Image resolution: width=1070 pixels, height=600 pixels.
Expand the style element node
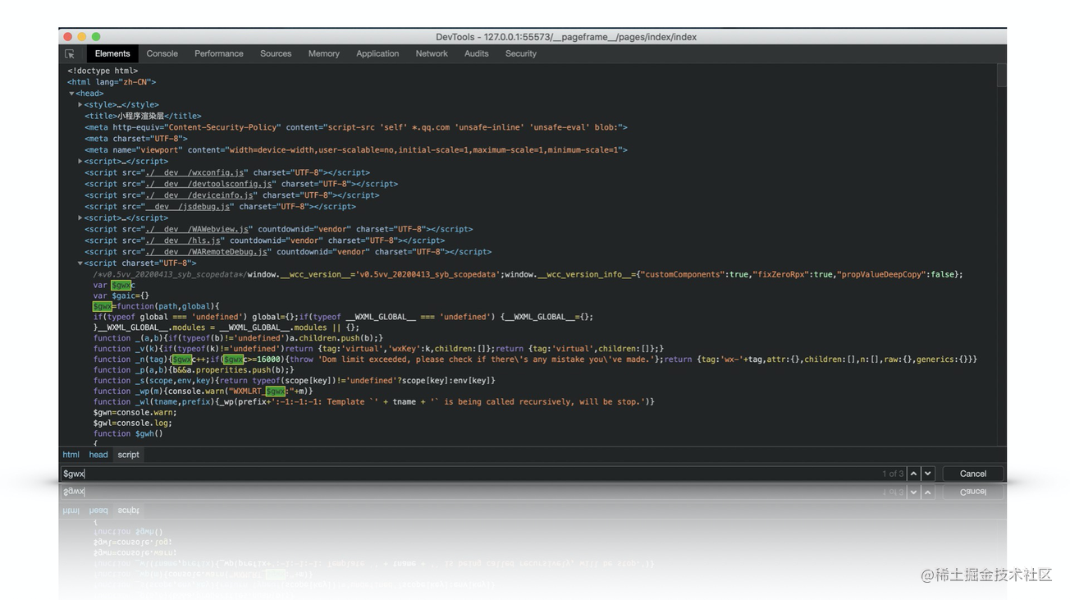pyautogui.click(x=80, y=105)
